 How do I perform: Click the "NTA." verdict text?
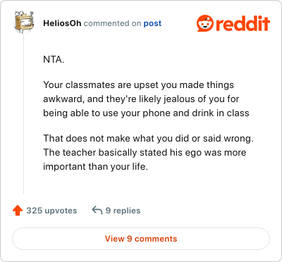(x=54, y=60)
